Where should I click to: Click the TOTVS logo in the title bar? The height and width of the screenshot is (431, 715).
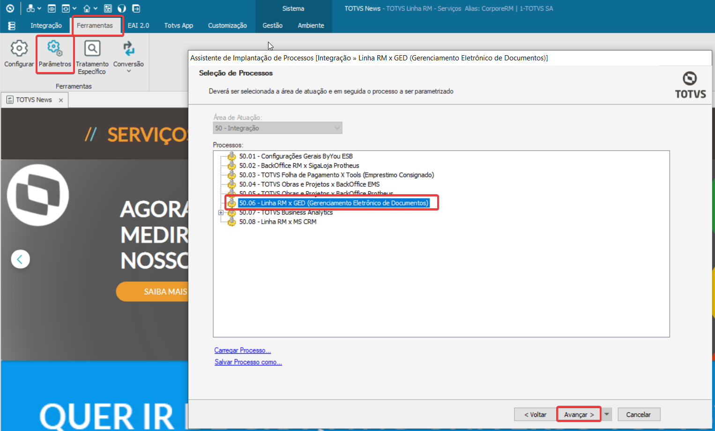click(10, 8)
